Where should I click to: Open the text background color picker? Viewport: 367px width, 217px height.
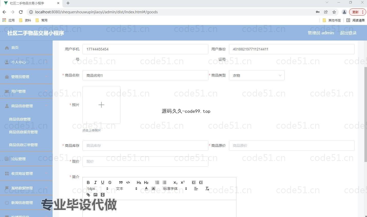coord(153,189)
